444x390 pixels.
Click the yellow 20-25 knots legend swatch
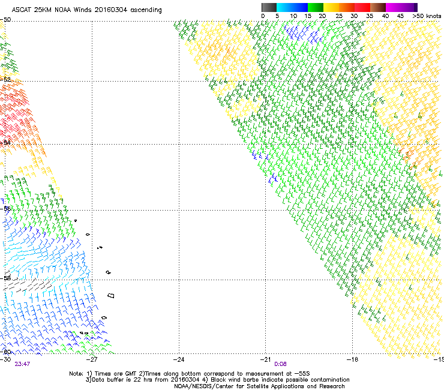(x=331, y=7)
